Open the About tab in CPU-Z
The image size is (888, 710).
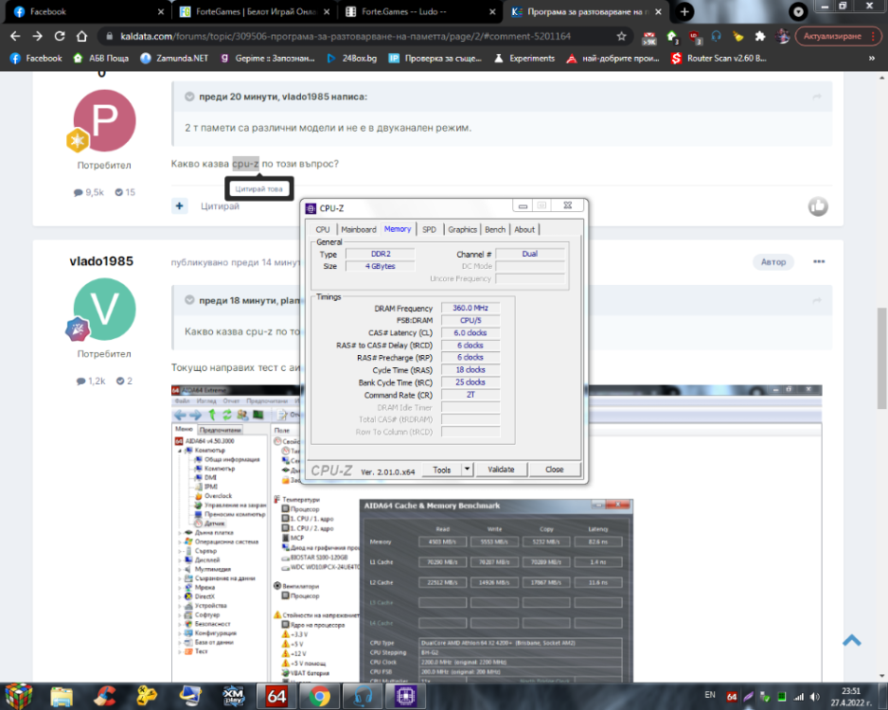coord(524,229)
